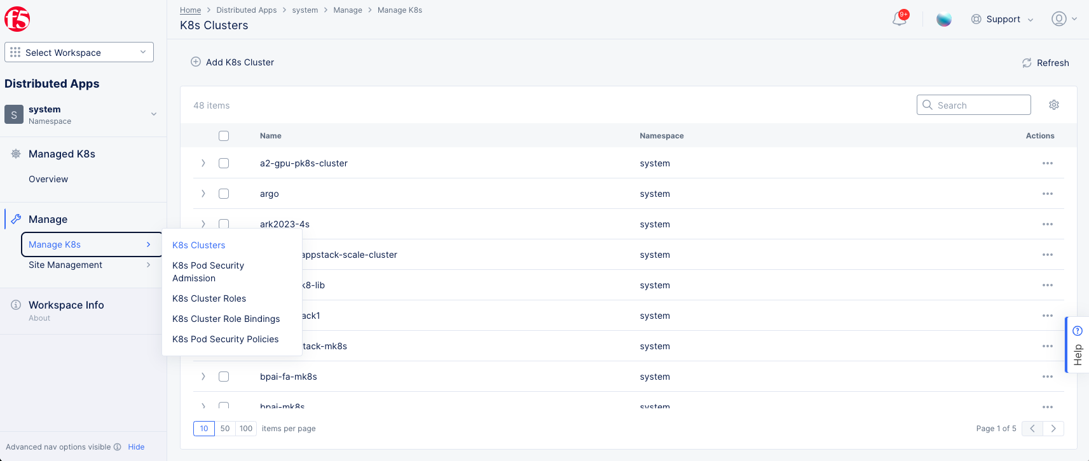This screenshot has height=461, width=1089.
Task: Click the Refresh icon button
Action: pos(1027,63)
